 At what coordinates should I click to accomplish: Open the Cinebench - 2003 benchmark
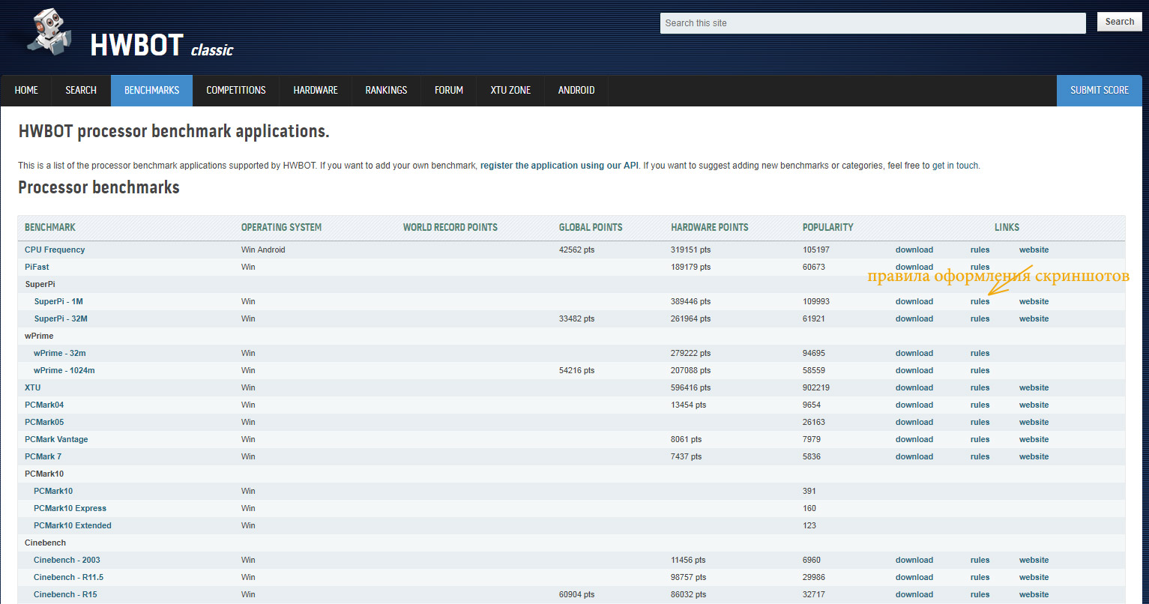click(67, 560)
